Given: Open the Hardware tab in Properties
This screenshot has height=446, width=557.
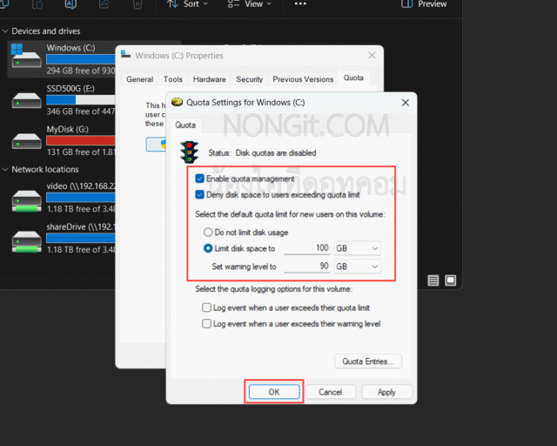Looking at the screenshot, I should (x=209, y=79).
